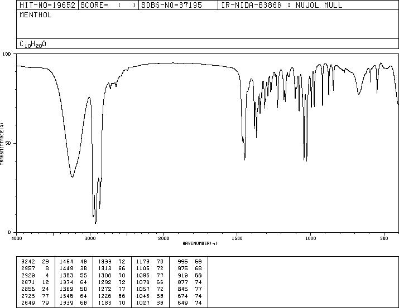Select peak value 2871 in the table
This screenshot has width=399, height=308.
click(x=28, y=282)
